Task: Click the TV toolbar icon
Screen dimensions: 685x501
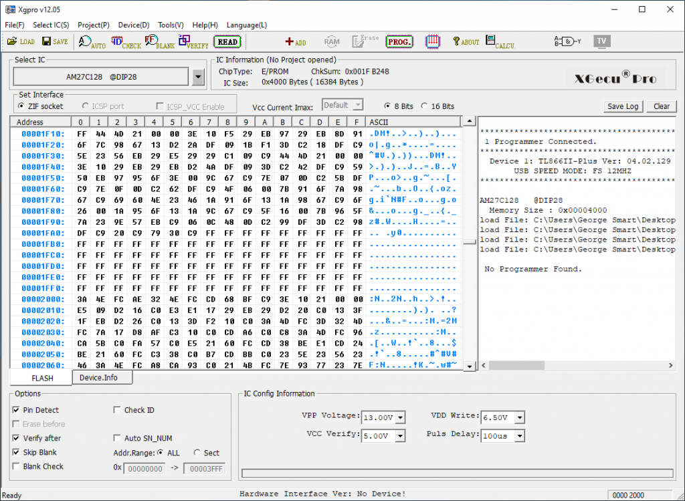Action: point(601,41)
